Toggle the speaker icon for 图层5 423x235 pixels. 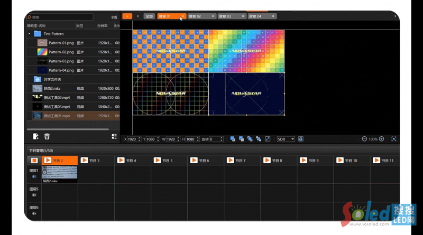(x=34, y=195)
